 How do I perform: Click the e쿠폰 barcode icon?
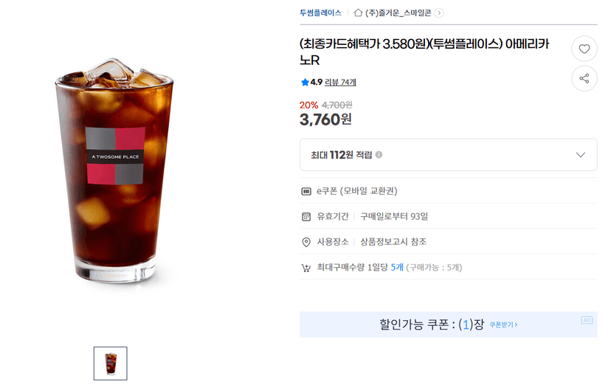coord(306,191)
